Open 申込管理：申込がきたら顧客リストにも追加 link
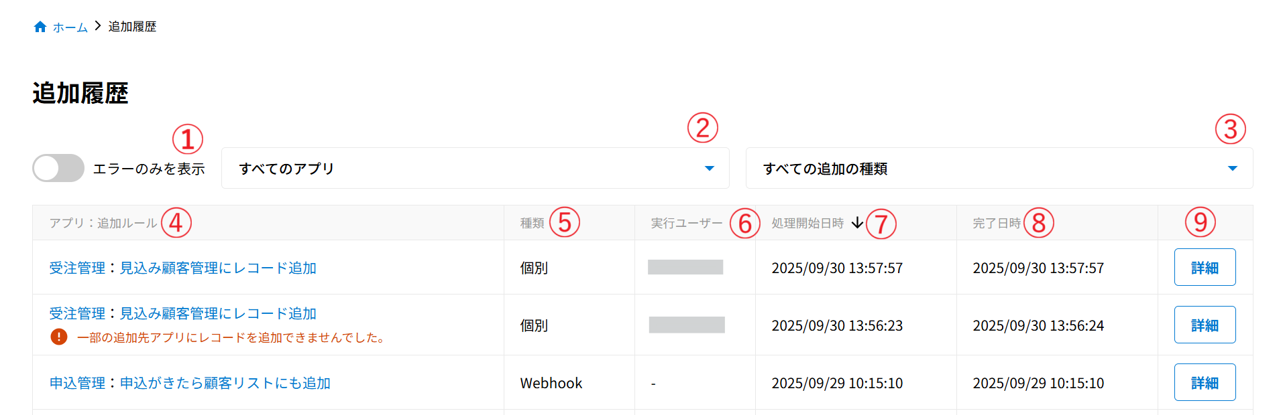1283x415 pixels. click(190, 383)
